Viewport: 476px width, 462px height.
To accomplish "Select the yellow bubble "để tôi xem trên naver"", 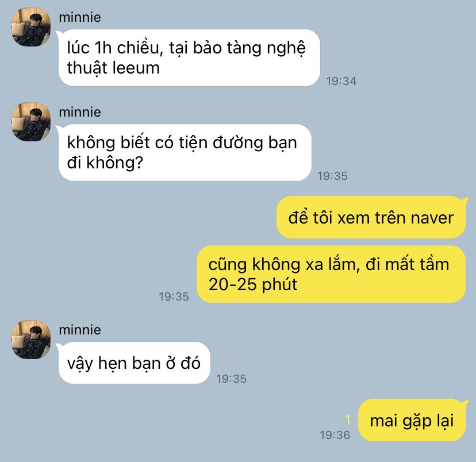I will (x=371, y=218).
